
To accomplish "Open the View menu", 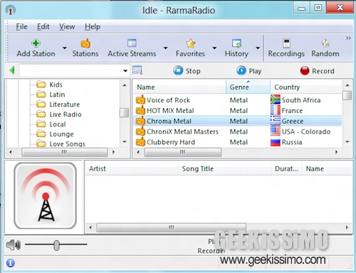I will (x=67, y=26).
